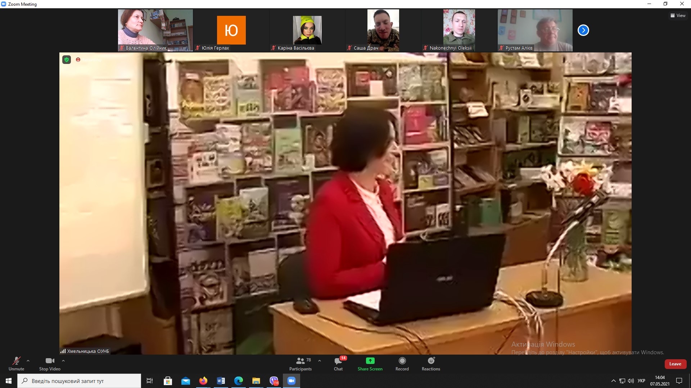
Task: Click the Windows search input field
Action: pyautogui.click(x=79, y=381)
